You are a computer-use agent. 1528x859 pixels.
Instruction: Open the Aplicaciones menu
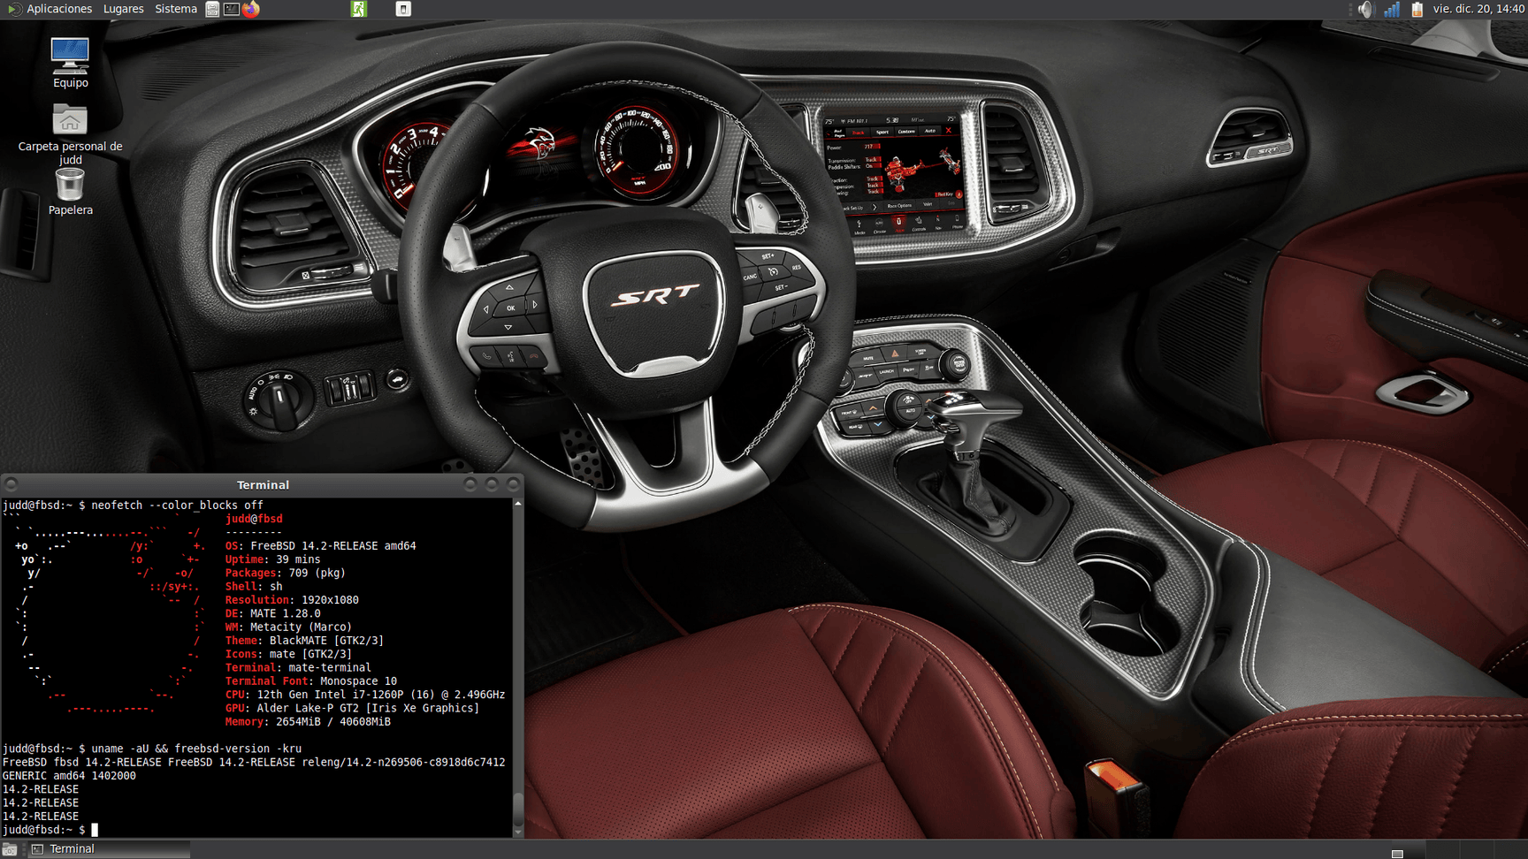(50, 9)
